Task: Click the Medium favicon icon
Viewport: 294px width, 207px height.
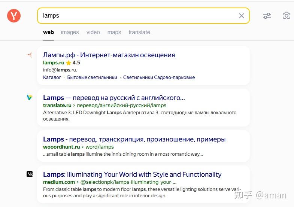Action: point(30,174)
